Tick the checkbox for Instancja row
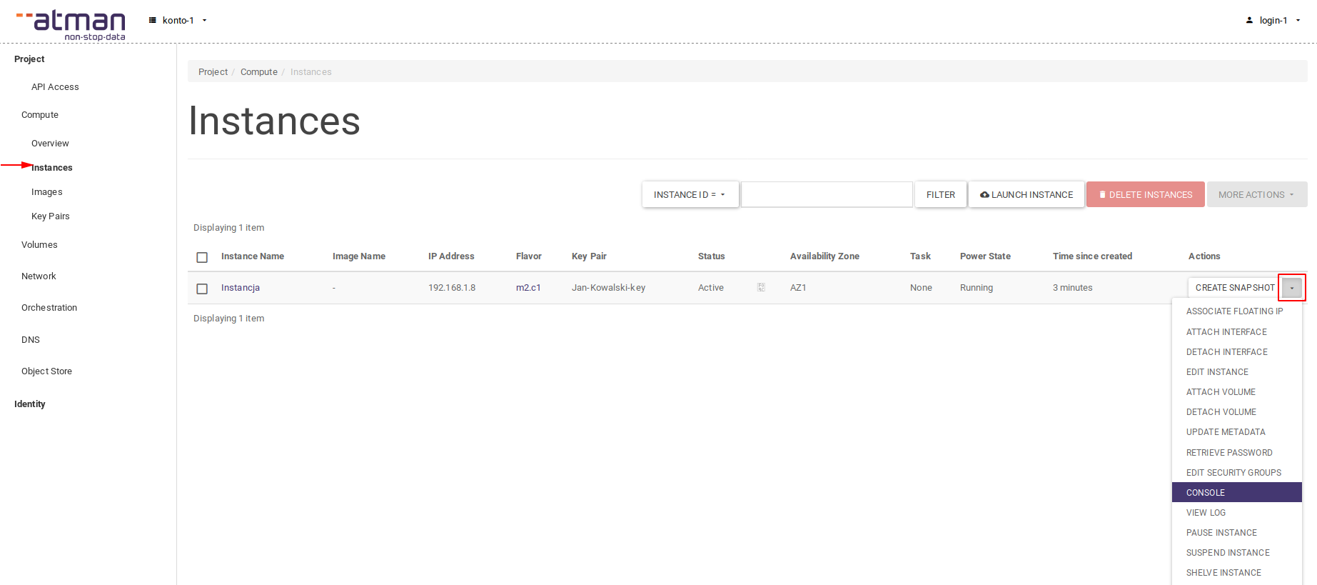 (x=202, y=289)
